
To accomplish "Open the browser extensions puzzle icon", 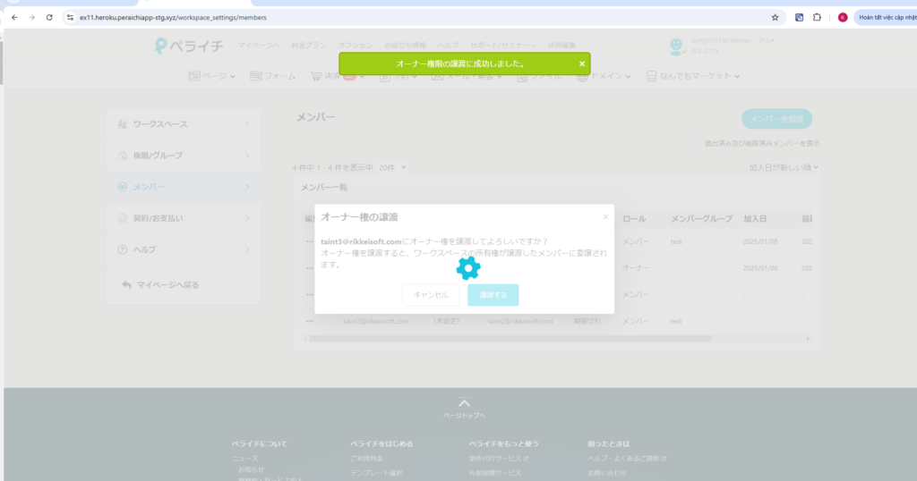I will click(x=817, y=17).
